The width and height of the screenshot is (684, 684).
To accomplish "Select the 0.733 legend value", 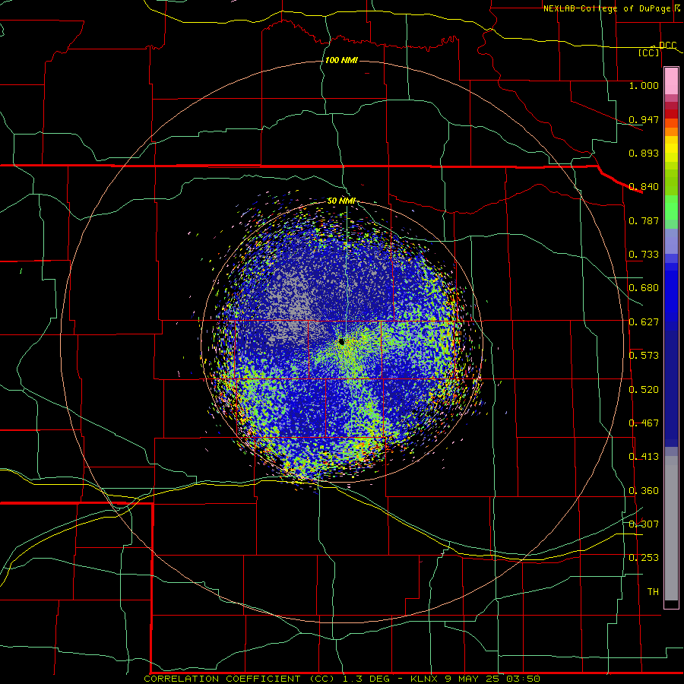I will pyautogui.click(x=644, y=255).
